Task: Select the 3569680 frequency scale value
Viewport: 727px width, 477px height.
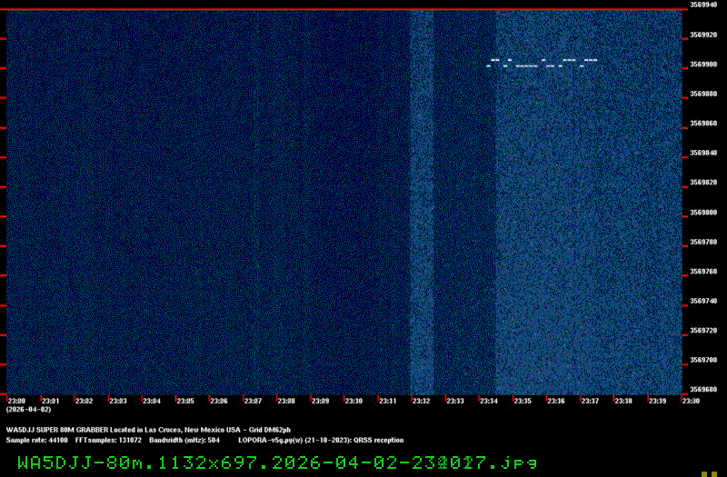Action: 703,390
